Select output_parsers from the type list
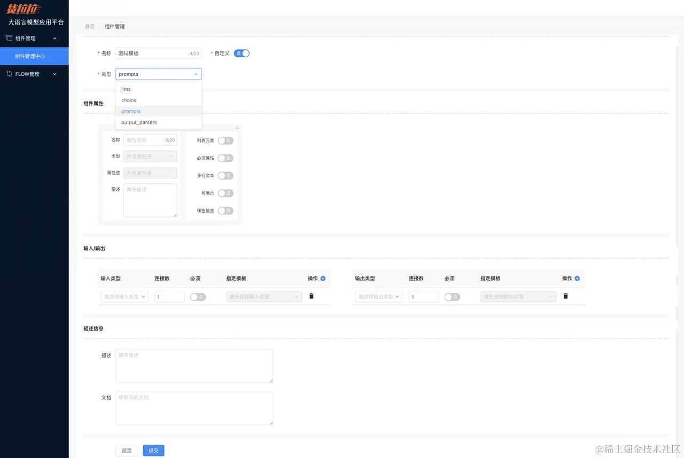Viewport: 684px width, 458px height. tap(159, 122)
